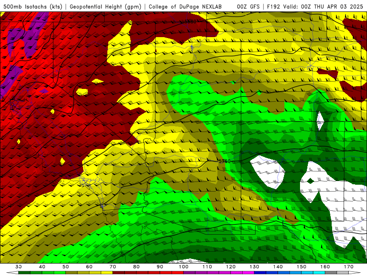The image size is (367, 275).
Task: Click the 30 value on the color scale
Action: point(18,267)
